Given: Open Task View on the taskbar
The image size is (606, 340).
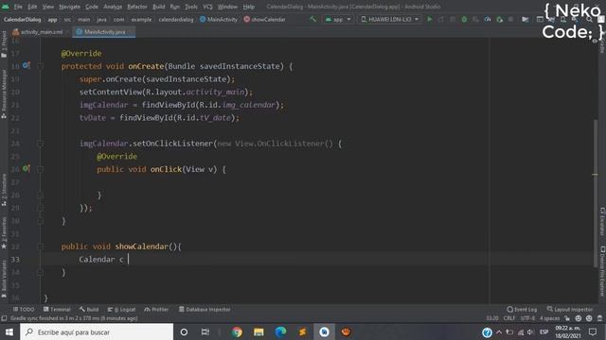Looking at the screenshot, I should click(x=205, y=331).
